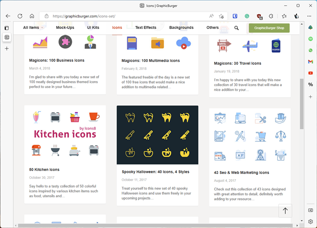Open the Grammarly extension icon
This screenshot has height=228, width=317.
(247, 16)
